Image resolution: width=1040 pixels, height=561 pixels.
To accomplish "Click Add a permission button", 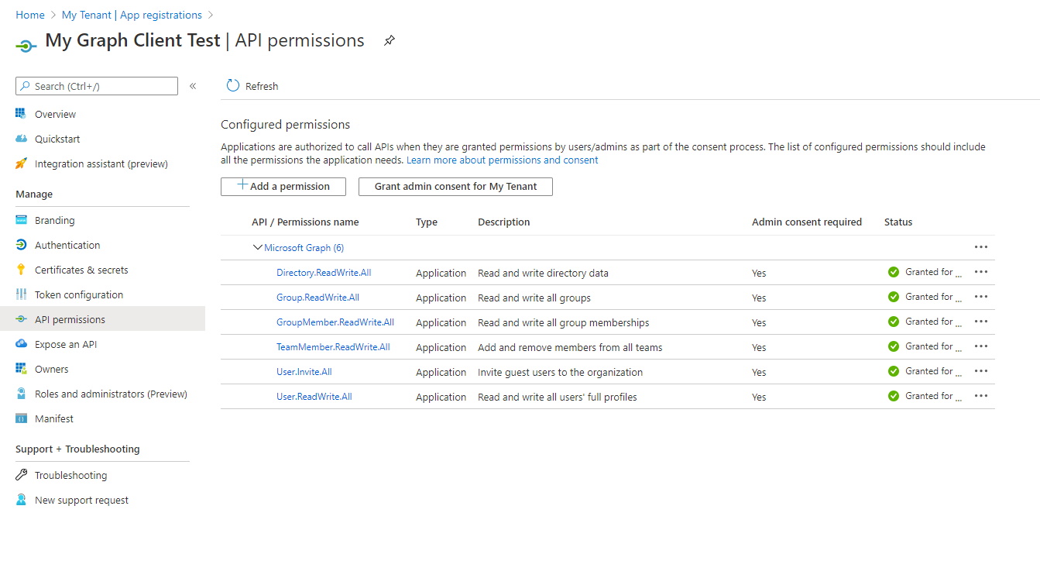I will coord(283,186).
